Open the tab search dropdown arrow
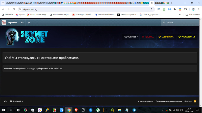Image resolution: width=202 pixels, height=113 pixels. point(3,3)
